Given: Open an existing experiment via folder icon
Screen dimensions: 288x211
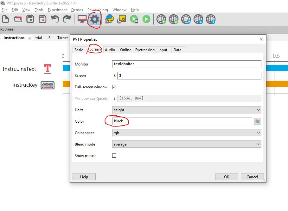Looking at the screenshot, I should (x=18, y=19).
